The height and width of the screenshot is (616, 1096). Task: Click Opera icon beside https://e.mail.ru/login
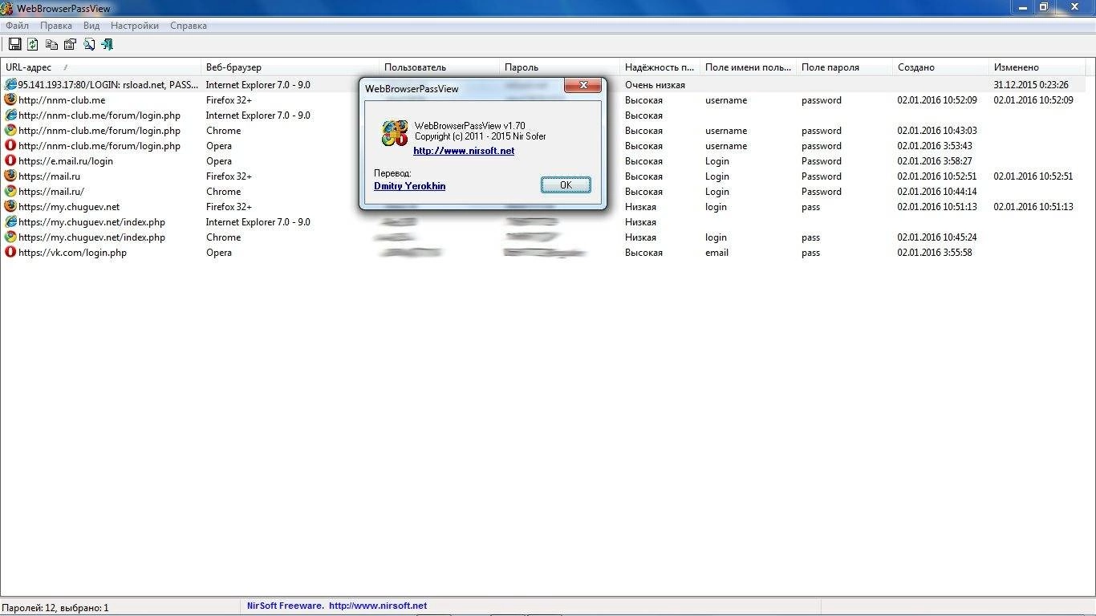tap(10, 160)
